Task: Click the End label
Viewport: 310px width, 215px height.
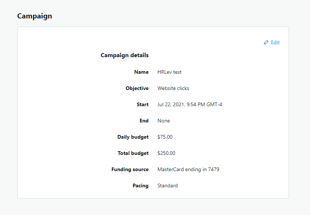Action: (x=144, y=121)
